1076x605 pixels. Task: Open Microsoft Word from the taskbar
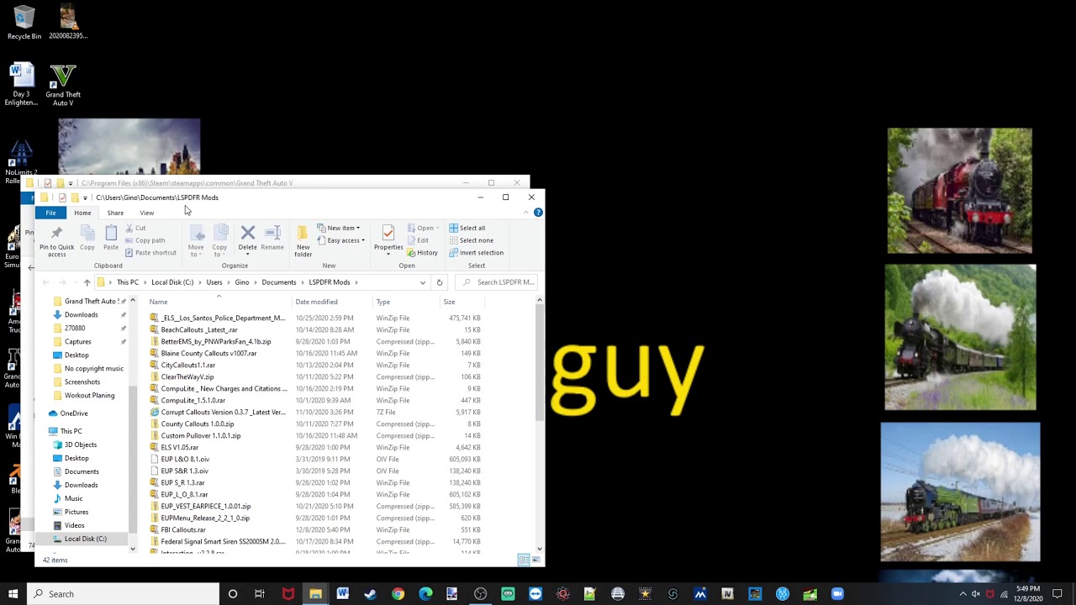[x=342, y=594]
